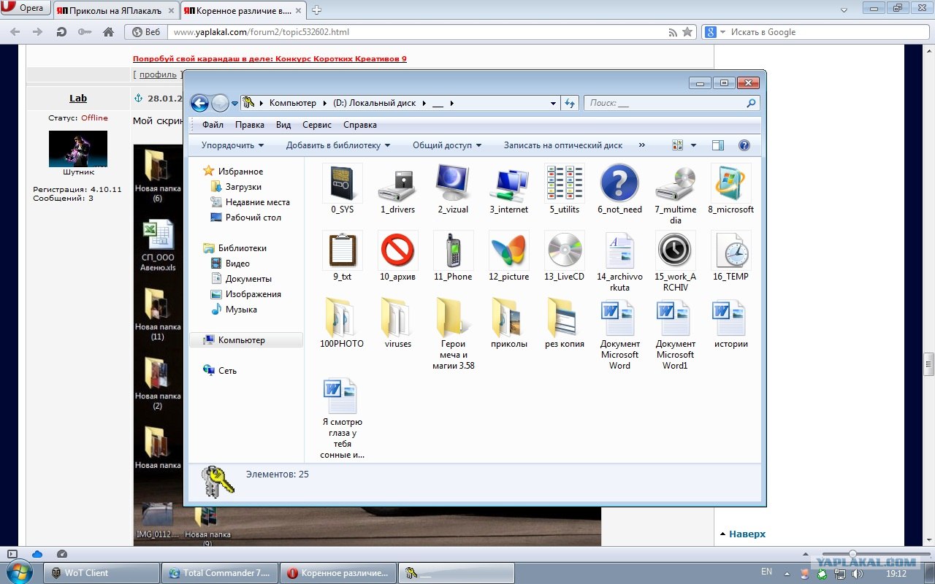The width and height of the screenshot is (935, 584).
Task: Open the 0_SYS folder icon
Action: click(x=342, y=183)
